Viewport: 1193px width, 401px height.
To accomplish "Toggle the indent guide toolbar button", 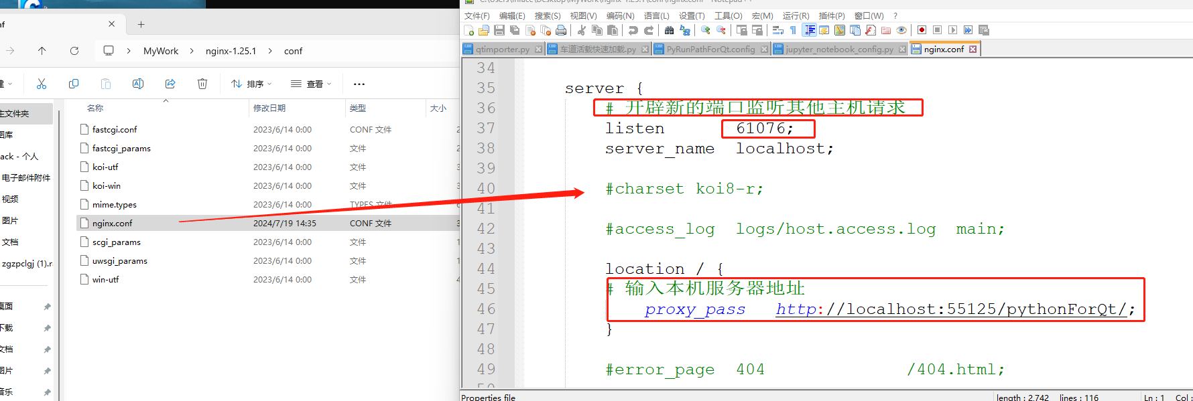I will [809, 30].
